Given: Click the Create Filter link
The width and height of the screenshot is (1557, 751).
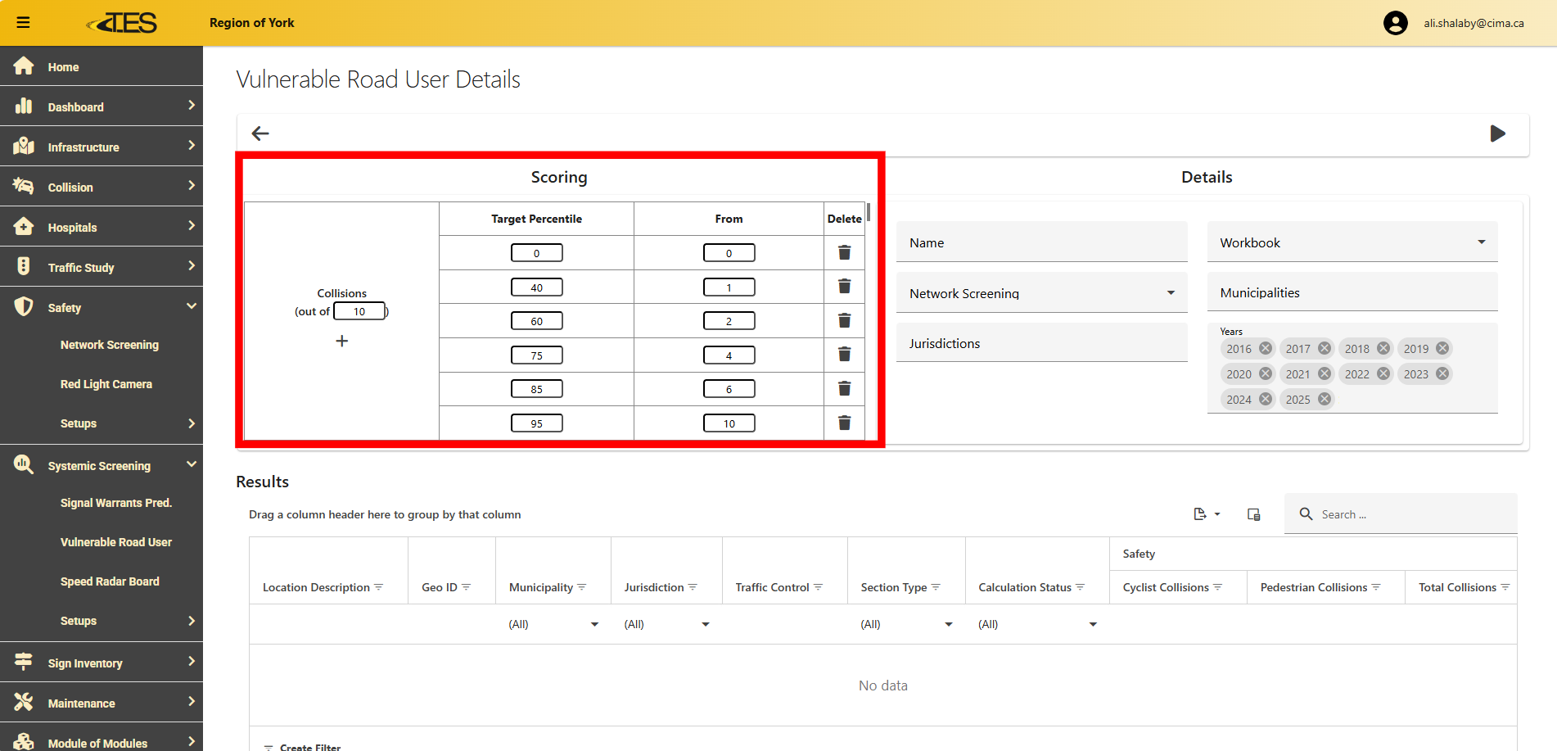Looking at the screenshot, I should coord(309,746).
